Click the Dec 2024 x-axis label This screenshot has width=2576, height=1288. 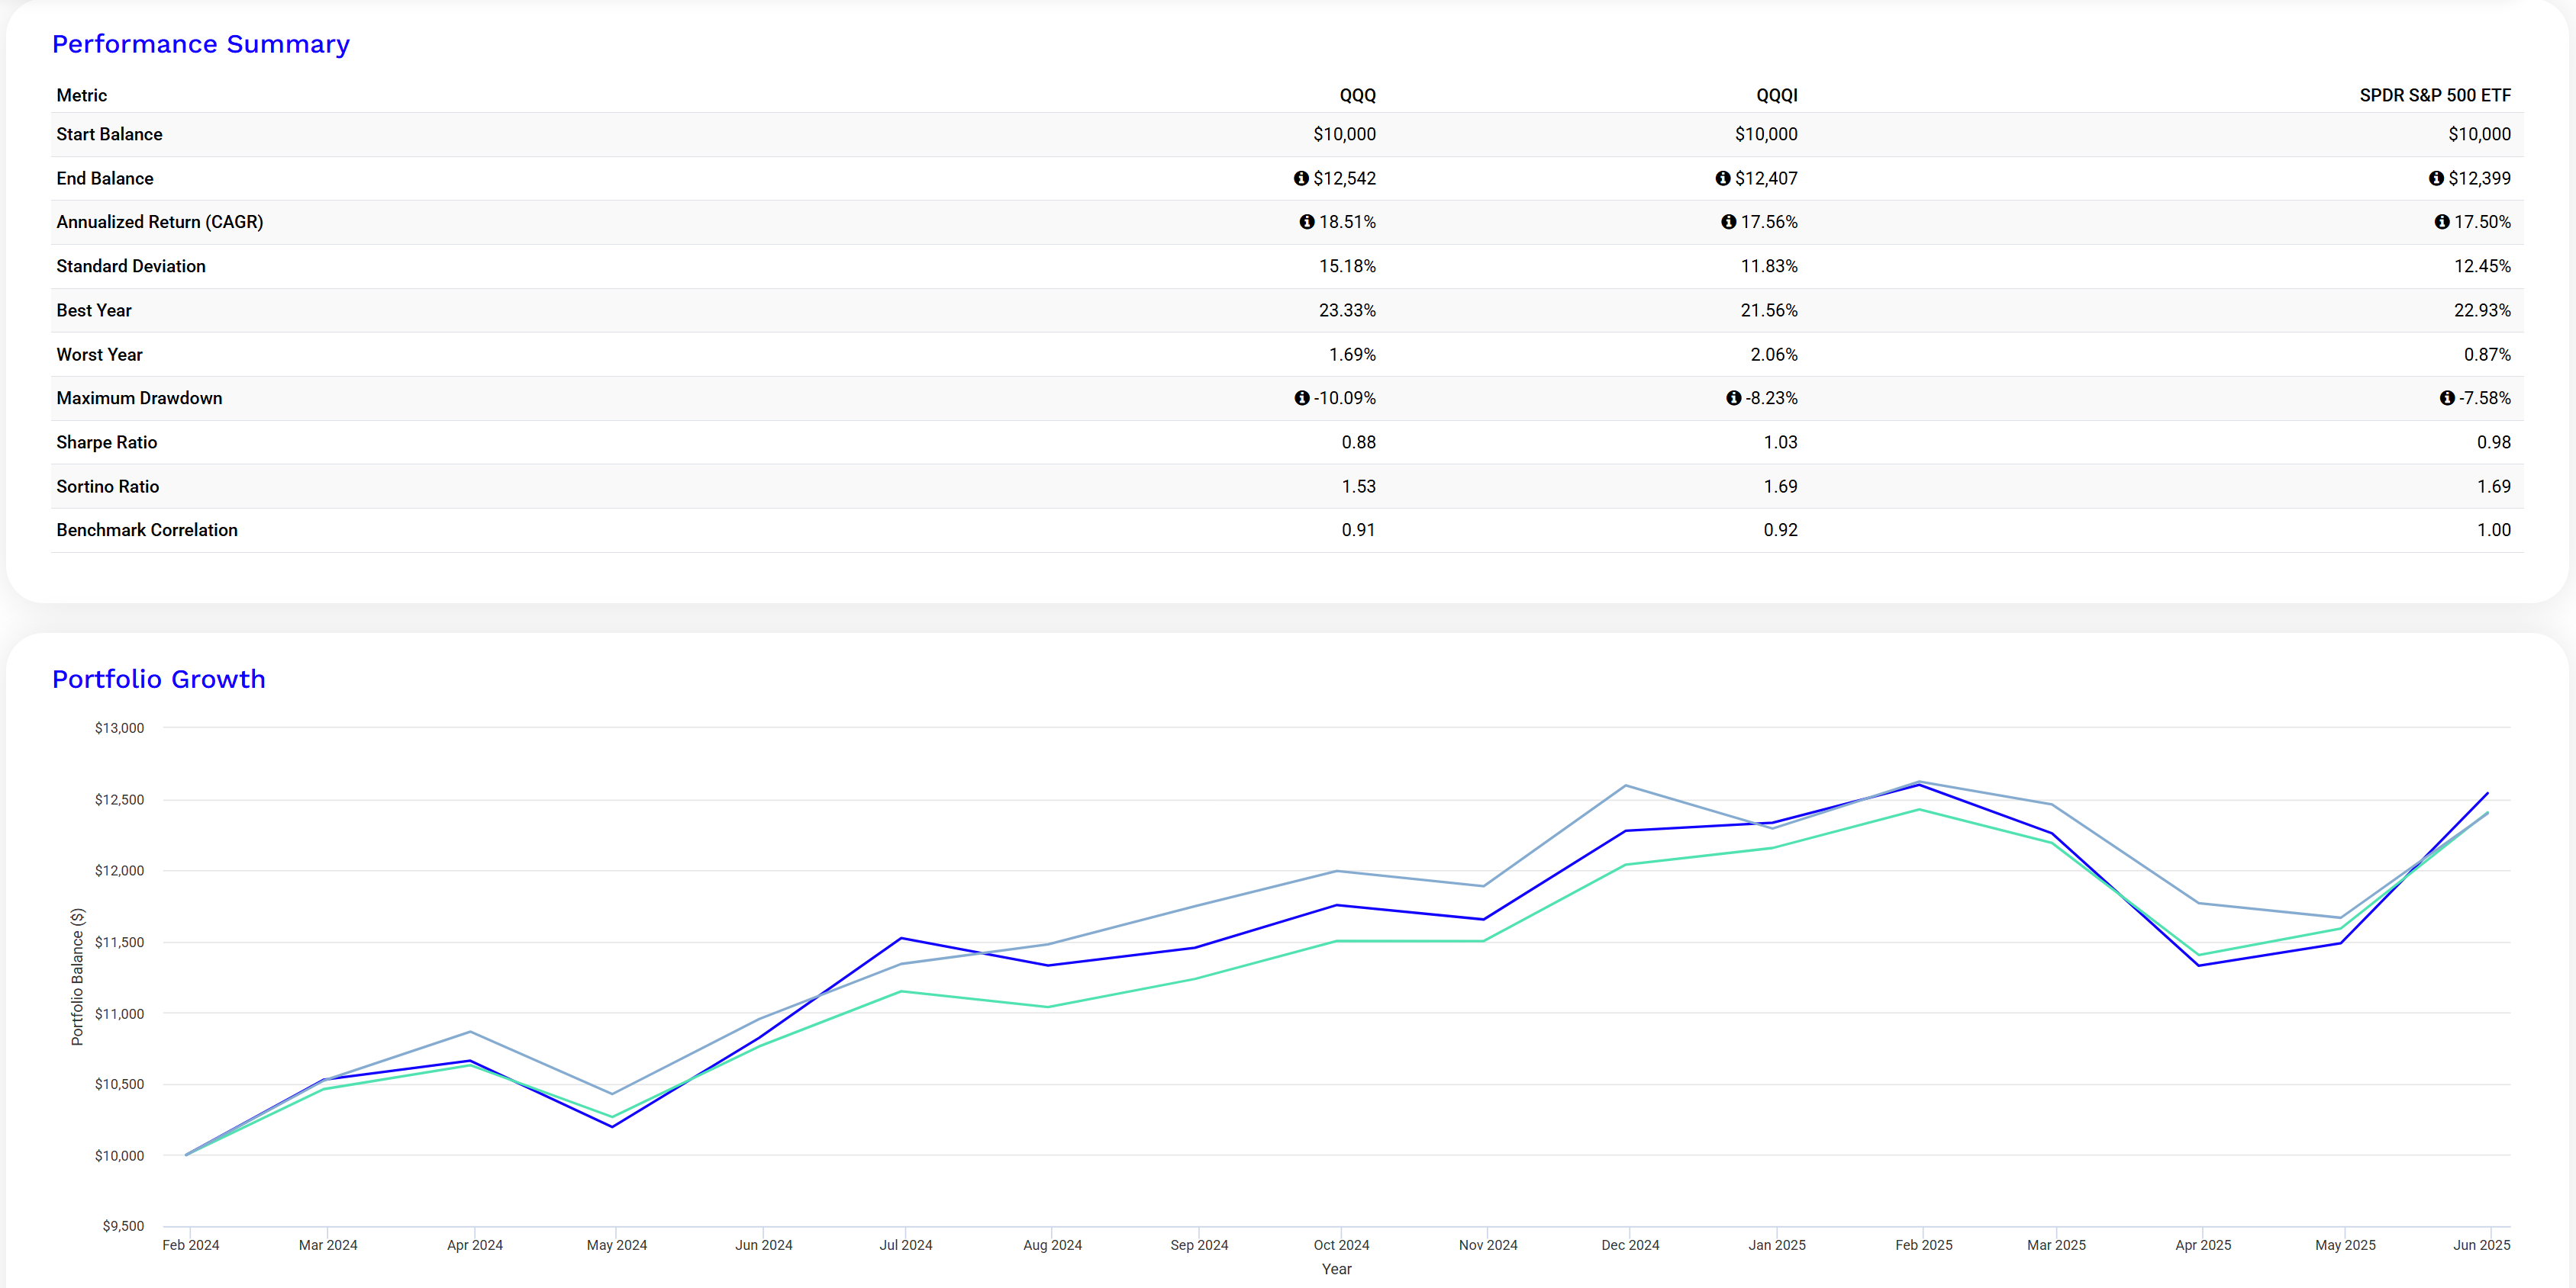click(x=1630, y=1245)
